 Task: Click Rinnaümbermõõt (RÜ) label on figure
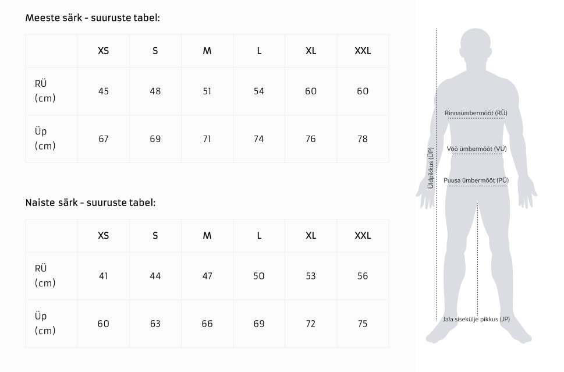click(476, 113)
